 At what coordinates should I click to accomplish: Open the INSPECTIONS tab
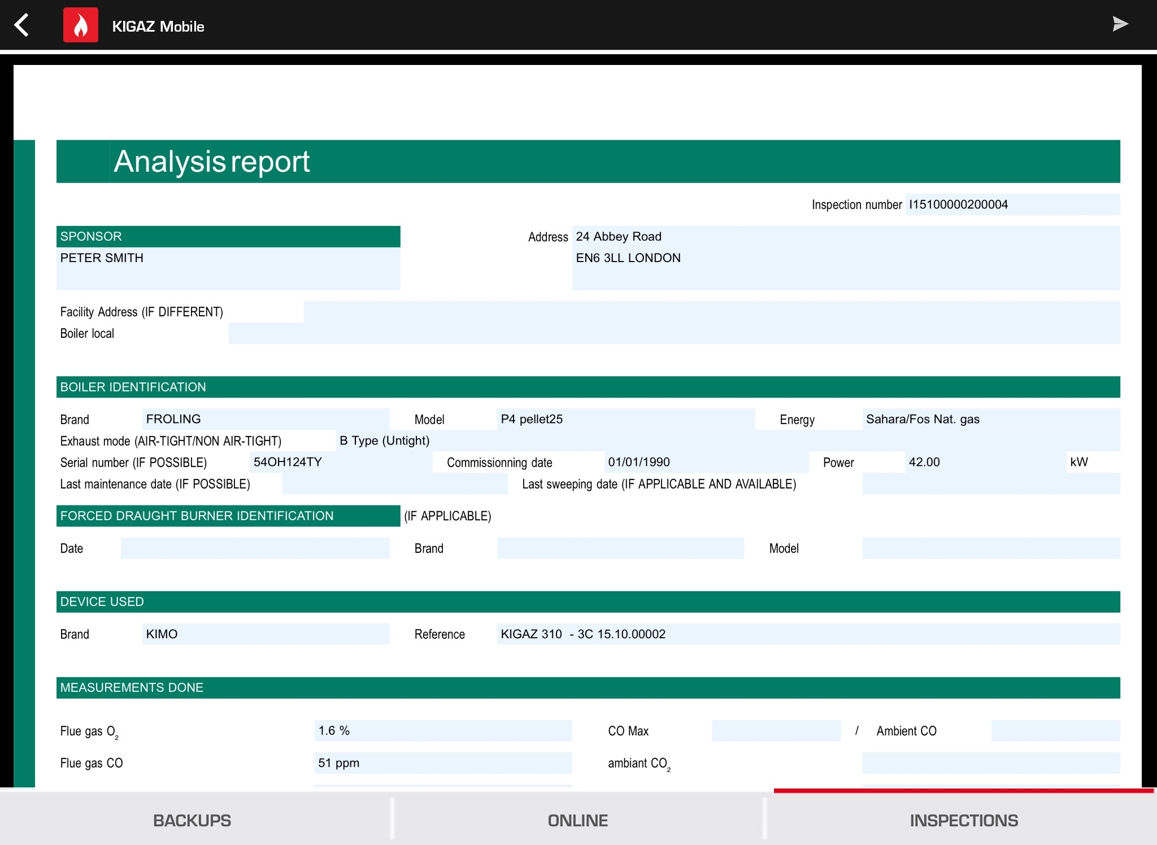[964, 820]
